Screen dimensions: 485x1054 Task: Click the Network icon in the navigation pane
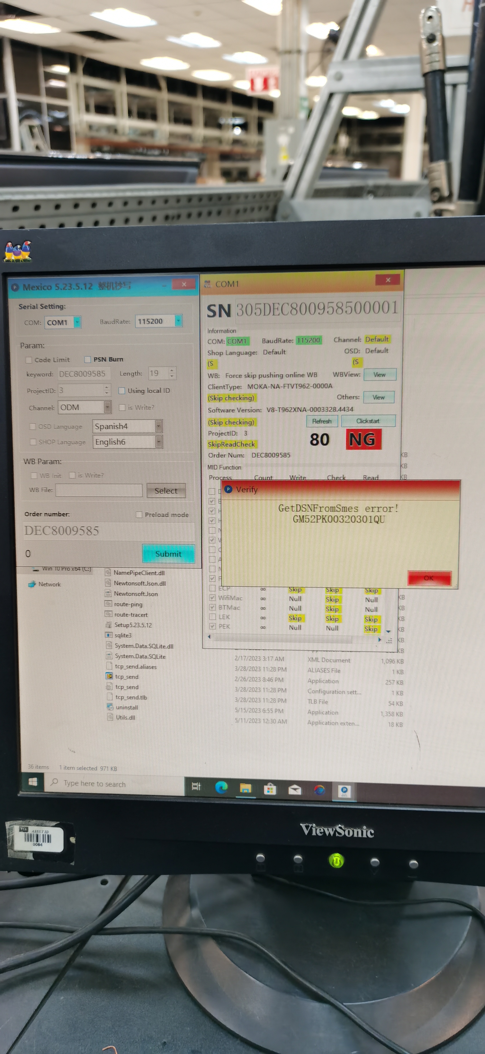(x=32, y=584)
